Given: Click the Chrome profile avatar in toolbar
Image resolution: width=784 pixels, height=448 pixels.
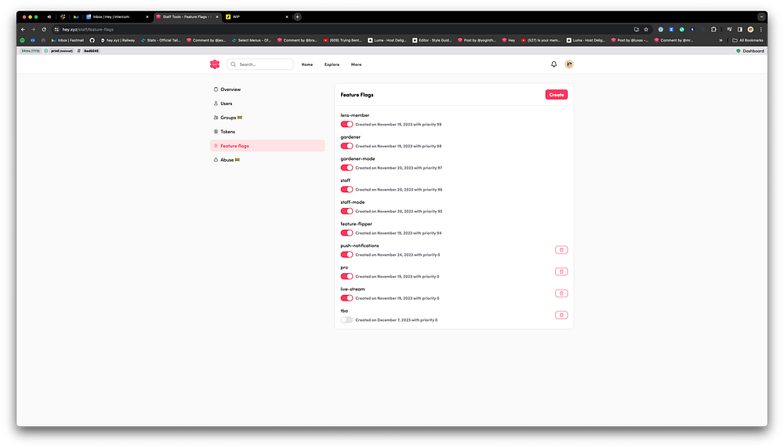Looking at the screenshot, I should 750,30.
